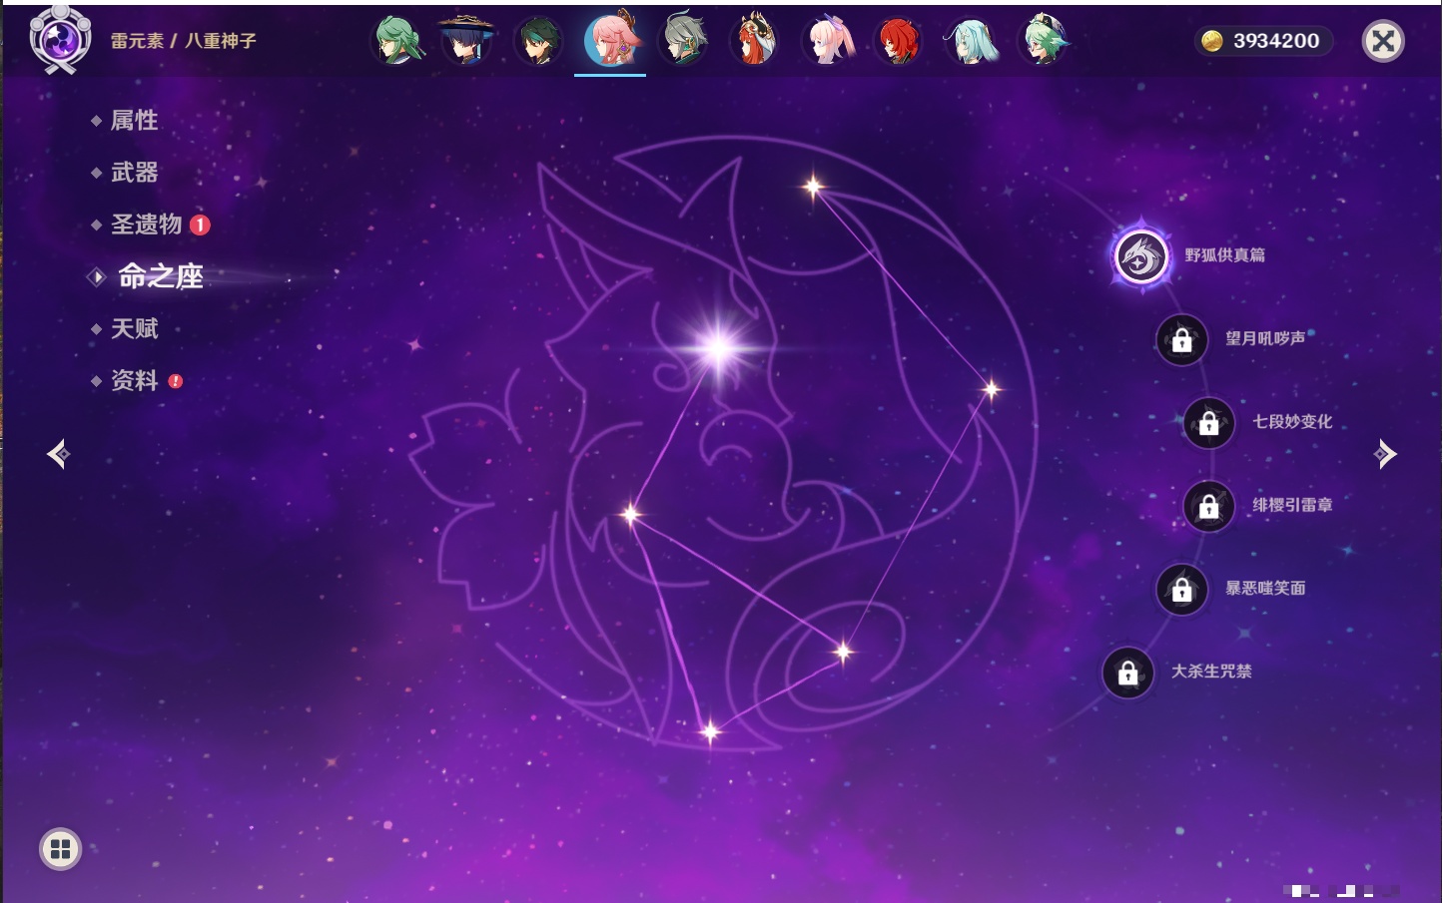Select the brown-haired avatar with white headpiece
The width and height of the screenshot is (1442, 903).
[754, 41]
